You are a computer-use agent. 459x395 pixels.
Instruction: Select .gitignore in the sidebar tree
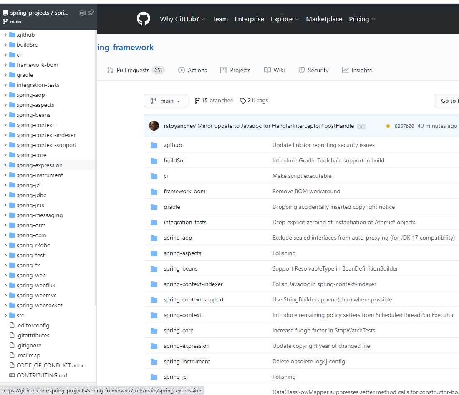[x=29, y=345]
